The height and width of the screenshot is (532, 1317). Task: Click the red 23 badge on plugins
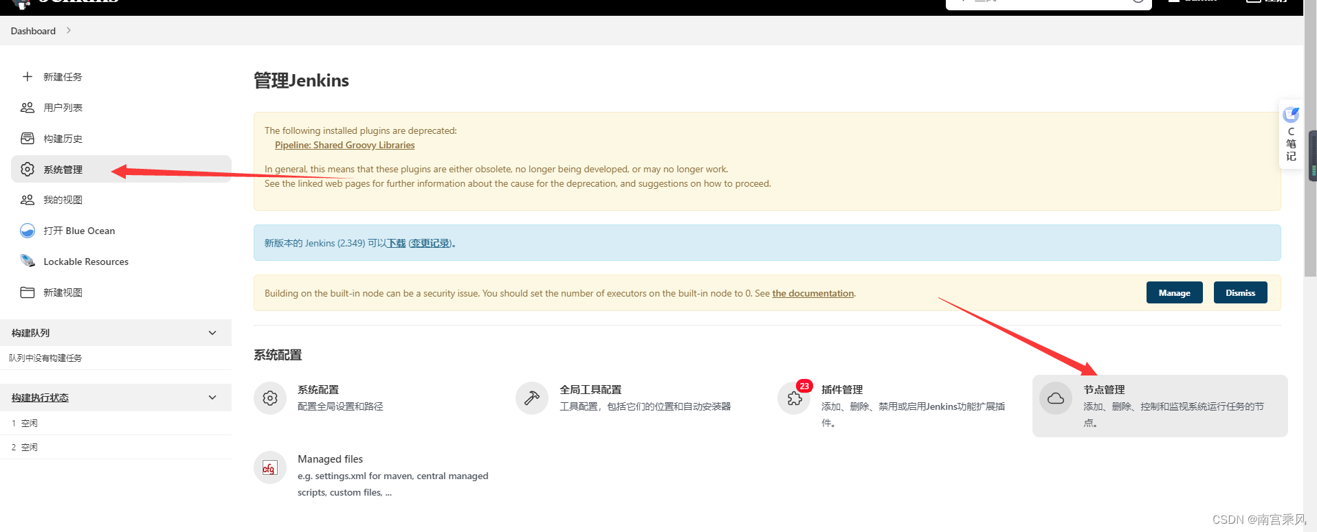pos(804,386)
